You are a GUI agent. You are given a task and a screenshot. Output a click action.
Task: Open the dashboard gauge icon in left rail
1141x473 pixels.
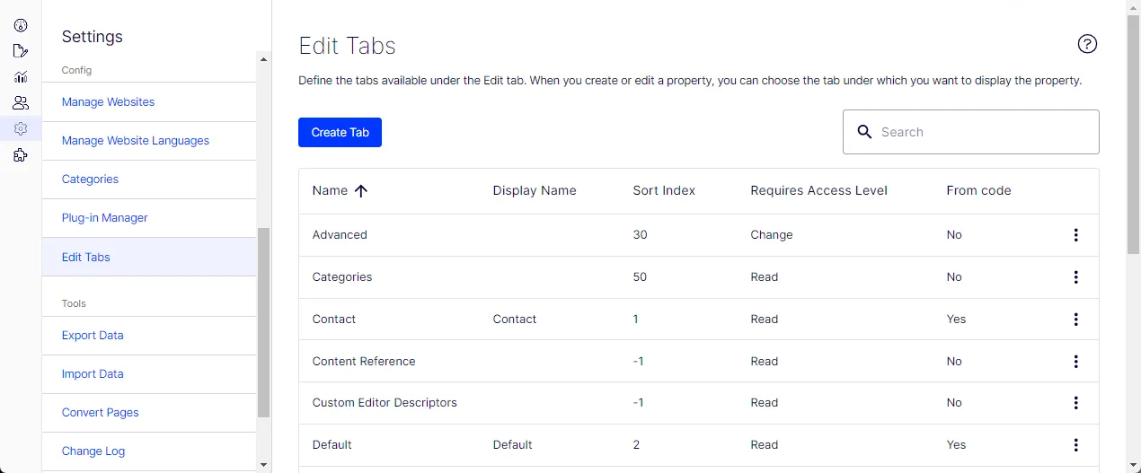21,25
